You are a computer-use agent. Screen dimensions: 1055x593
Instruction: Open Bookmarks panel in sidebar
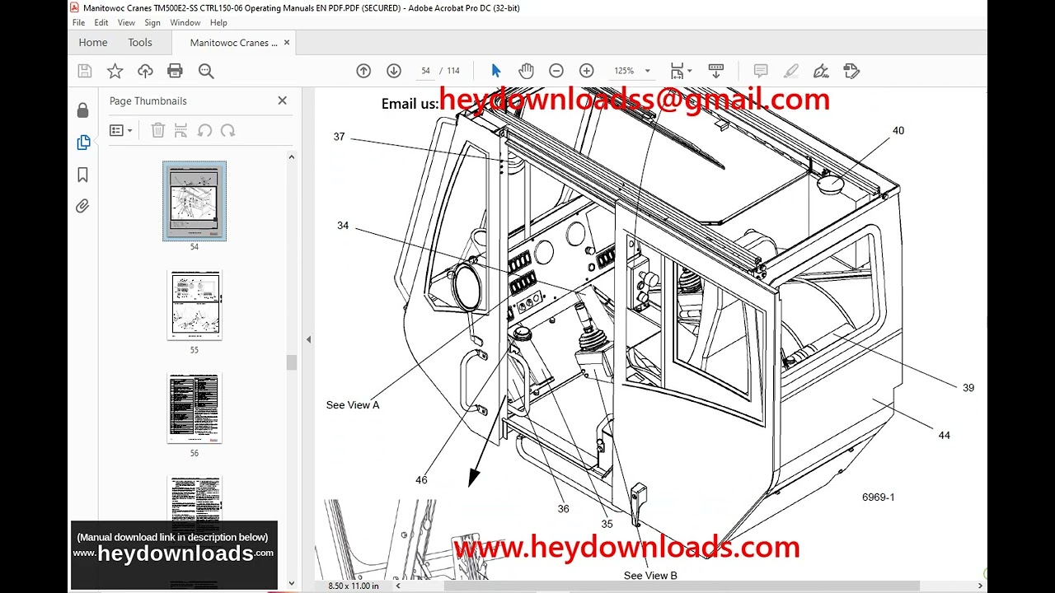tap(82, 175)
